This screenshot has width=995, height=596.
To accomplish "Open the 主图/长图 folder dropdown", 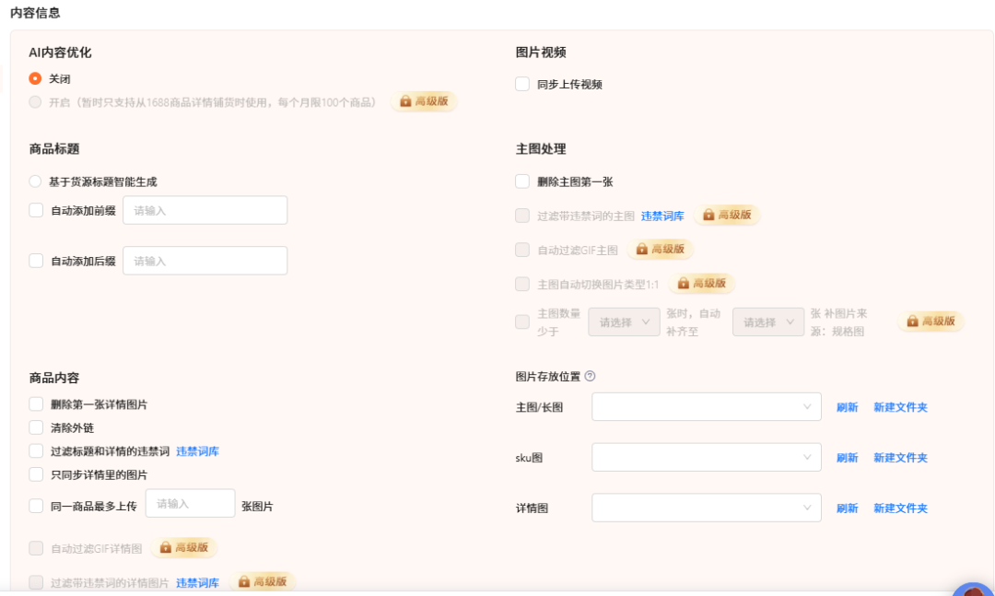I will tap(707, 407).
